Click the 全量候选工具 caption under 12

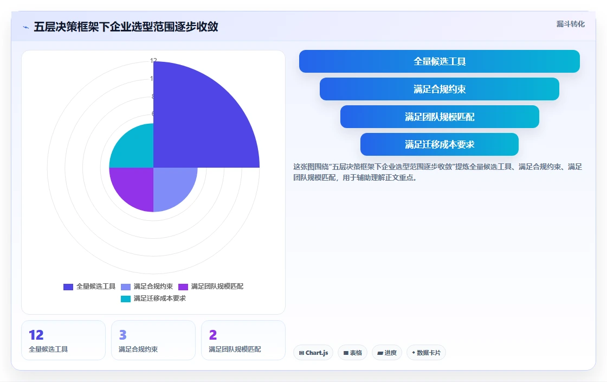point(48,349)
